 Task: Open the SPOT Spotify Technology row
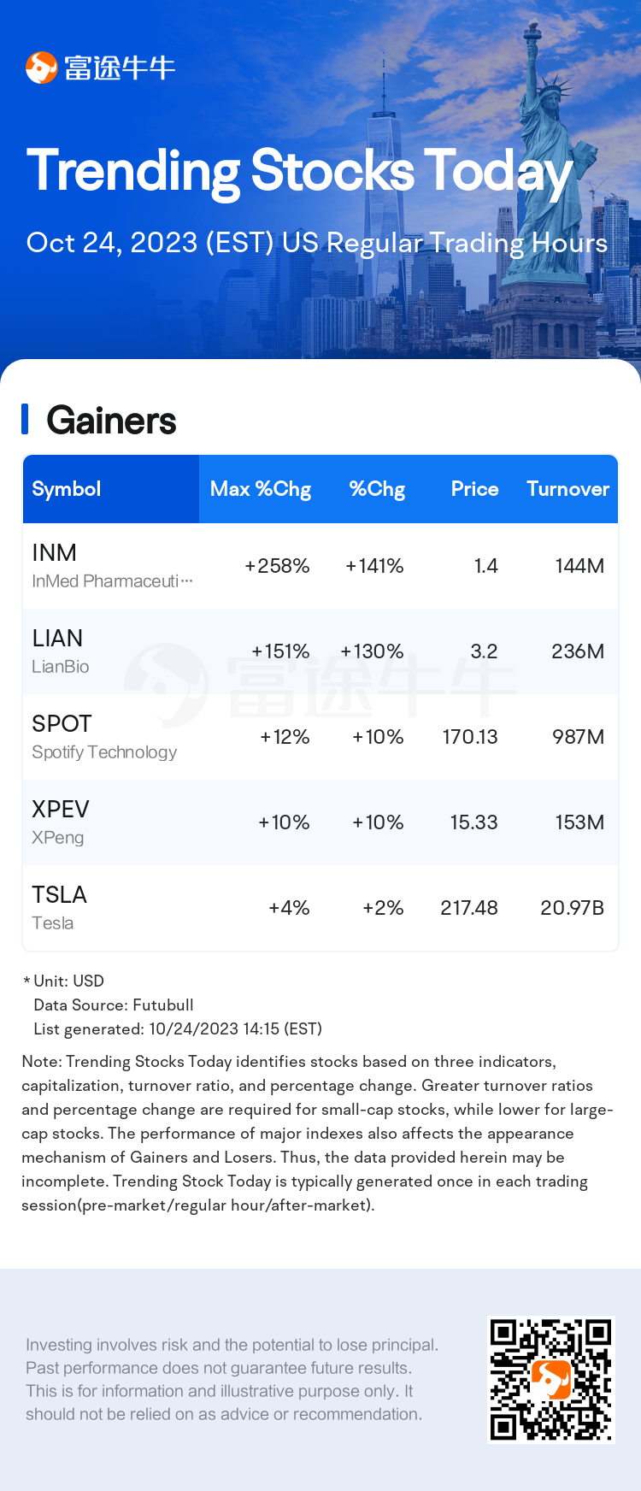320,737
